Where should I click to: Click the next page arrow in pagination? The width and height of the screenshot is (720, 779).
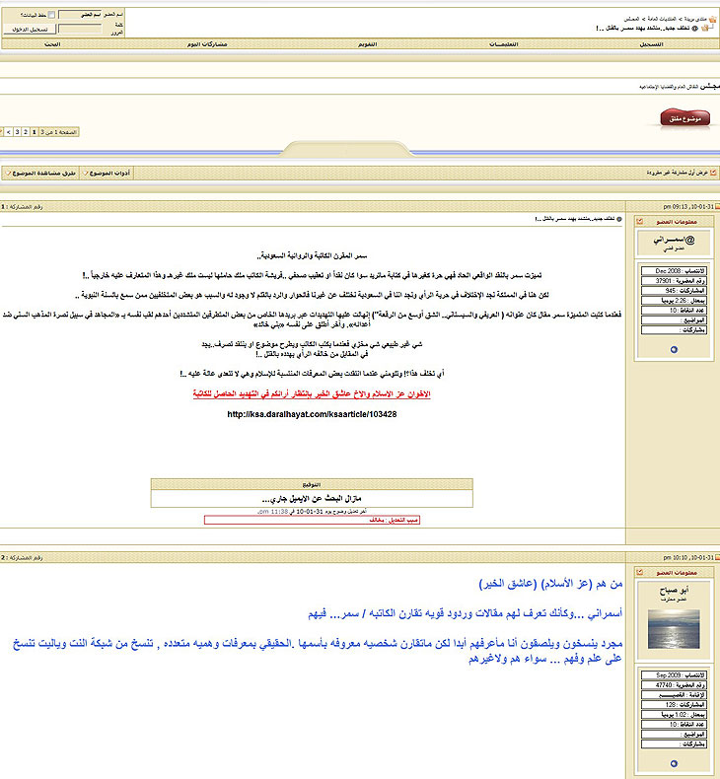pos(9,132)
